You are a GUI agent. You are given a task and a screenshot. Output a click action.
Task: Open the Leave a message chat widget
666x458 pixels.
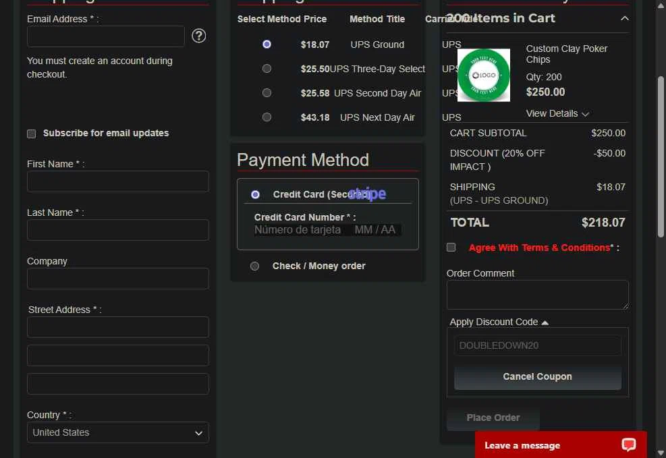[x=561, y=445]
